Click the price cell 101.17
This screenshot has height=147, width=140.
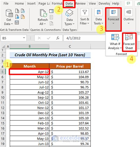[x=70, y=108]
